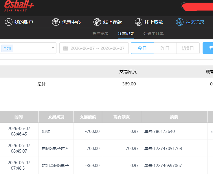213x174 pixels.
Task: Select the 近8日 filter button
Action: pos(188,48)
